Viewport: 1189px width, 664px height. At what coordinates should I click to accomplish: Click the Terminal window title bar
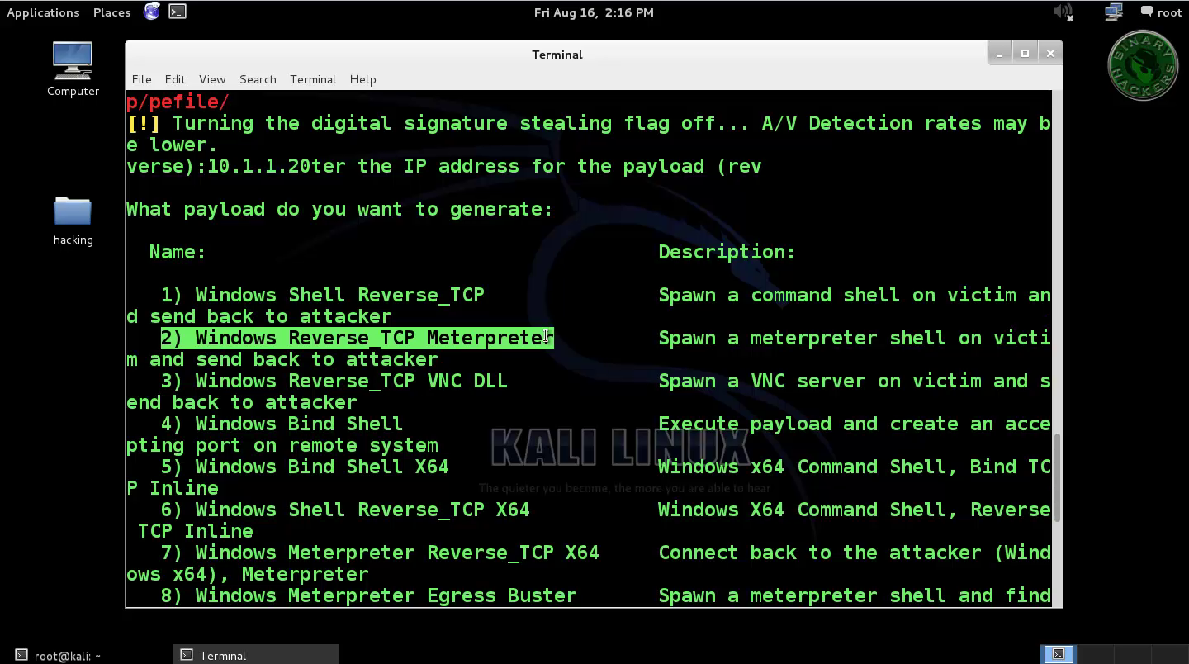tap(557, 54)
